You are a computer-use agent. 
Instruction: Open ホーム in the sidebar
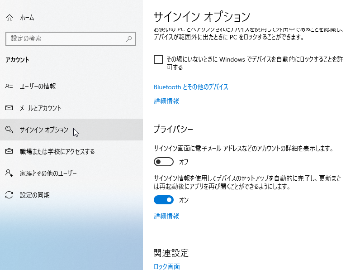point(71,18)
